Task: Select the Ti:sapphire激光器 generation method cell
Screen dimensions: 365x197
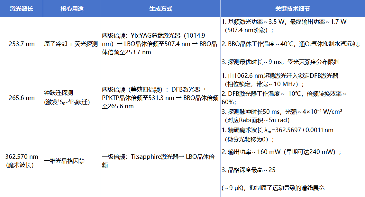Action: [x=160, y=161]
